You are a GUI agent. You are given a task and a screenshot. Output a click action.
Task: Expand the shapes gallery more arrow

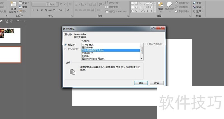pyautogui.click(x=155, y=11)
